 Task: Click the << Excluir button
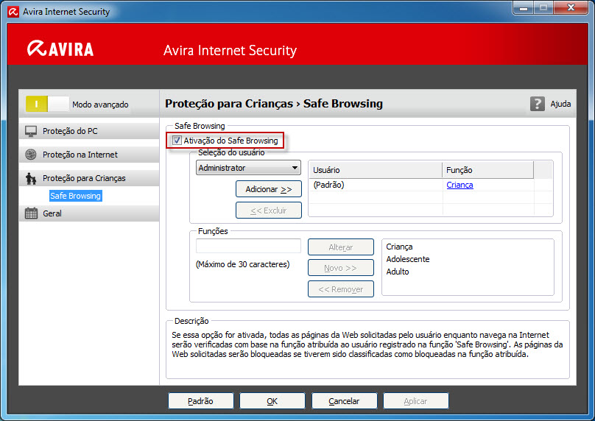pos(269,210)
